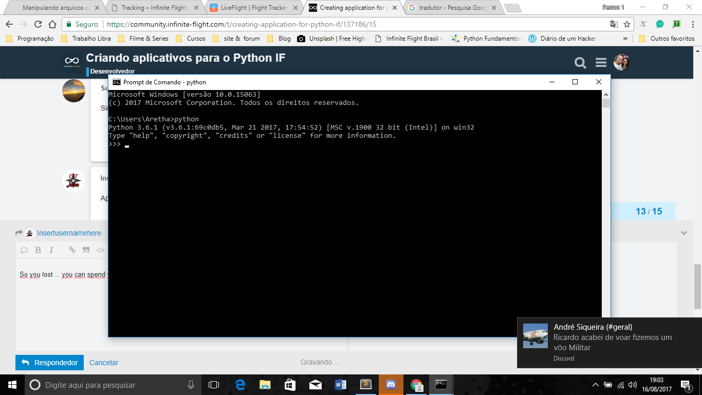Open the Unsplash bookmark

(332, 39)
